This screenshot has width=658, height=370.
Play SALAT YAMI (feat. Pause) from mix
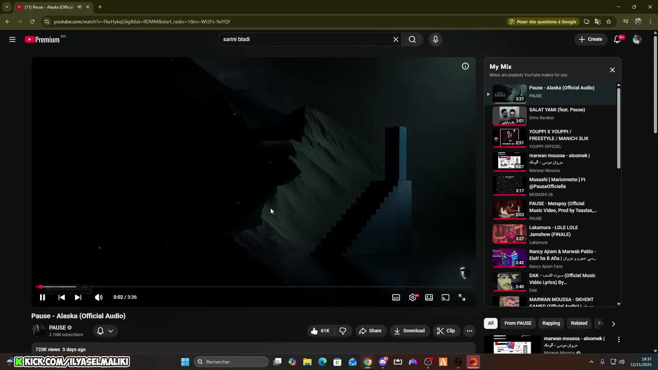(x=550, y=116)
